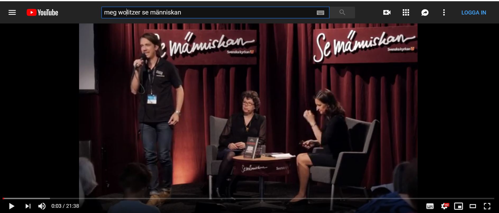499x213 pixels.
Task: Play the video with the play button
Action: pos(12,206)
